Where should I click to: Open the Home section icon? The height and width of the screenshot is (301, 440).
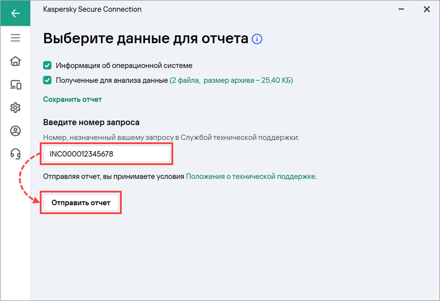[x=15, y=61]
